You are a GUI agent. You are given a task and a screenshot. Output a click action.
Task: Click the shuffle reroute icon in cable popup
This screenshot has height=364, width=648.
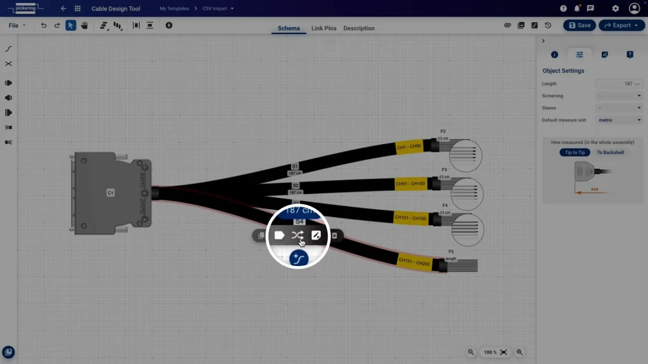pos(297,235)
